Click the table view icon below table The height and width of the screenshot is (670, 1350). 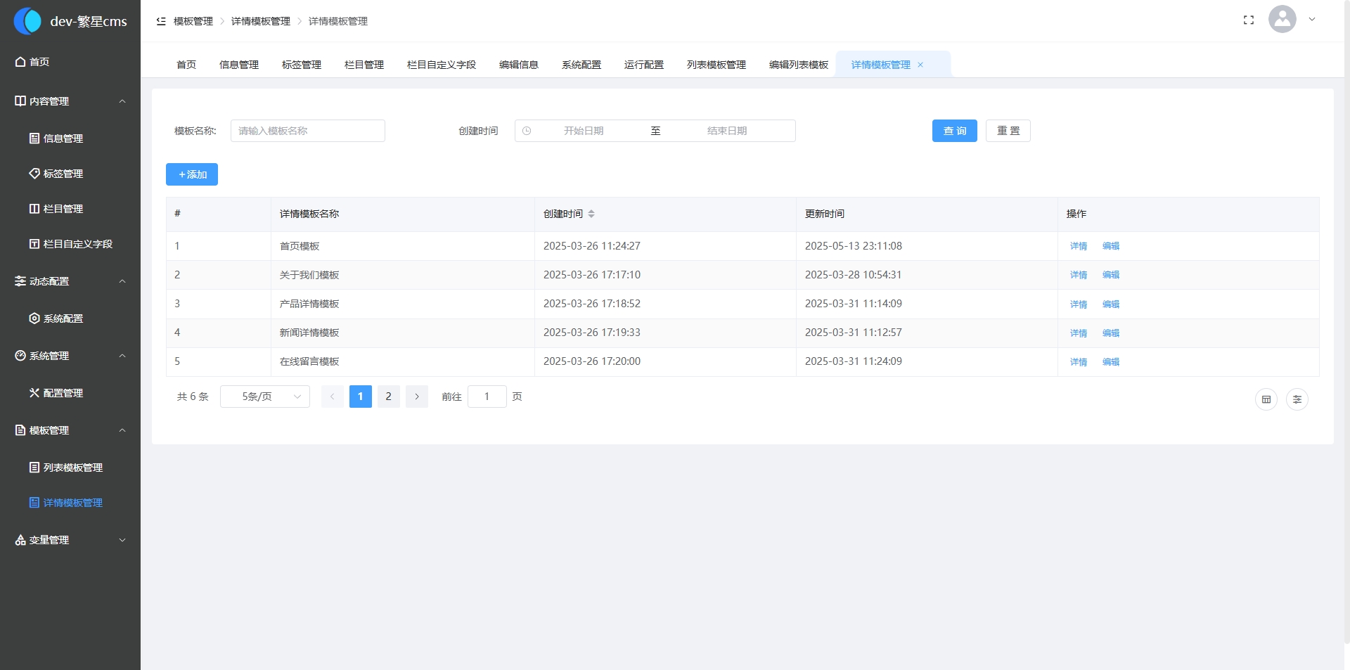1266,399
